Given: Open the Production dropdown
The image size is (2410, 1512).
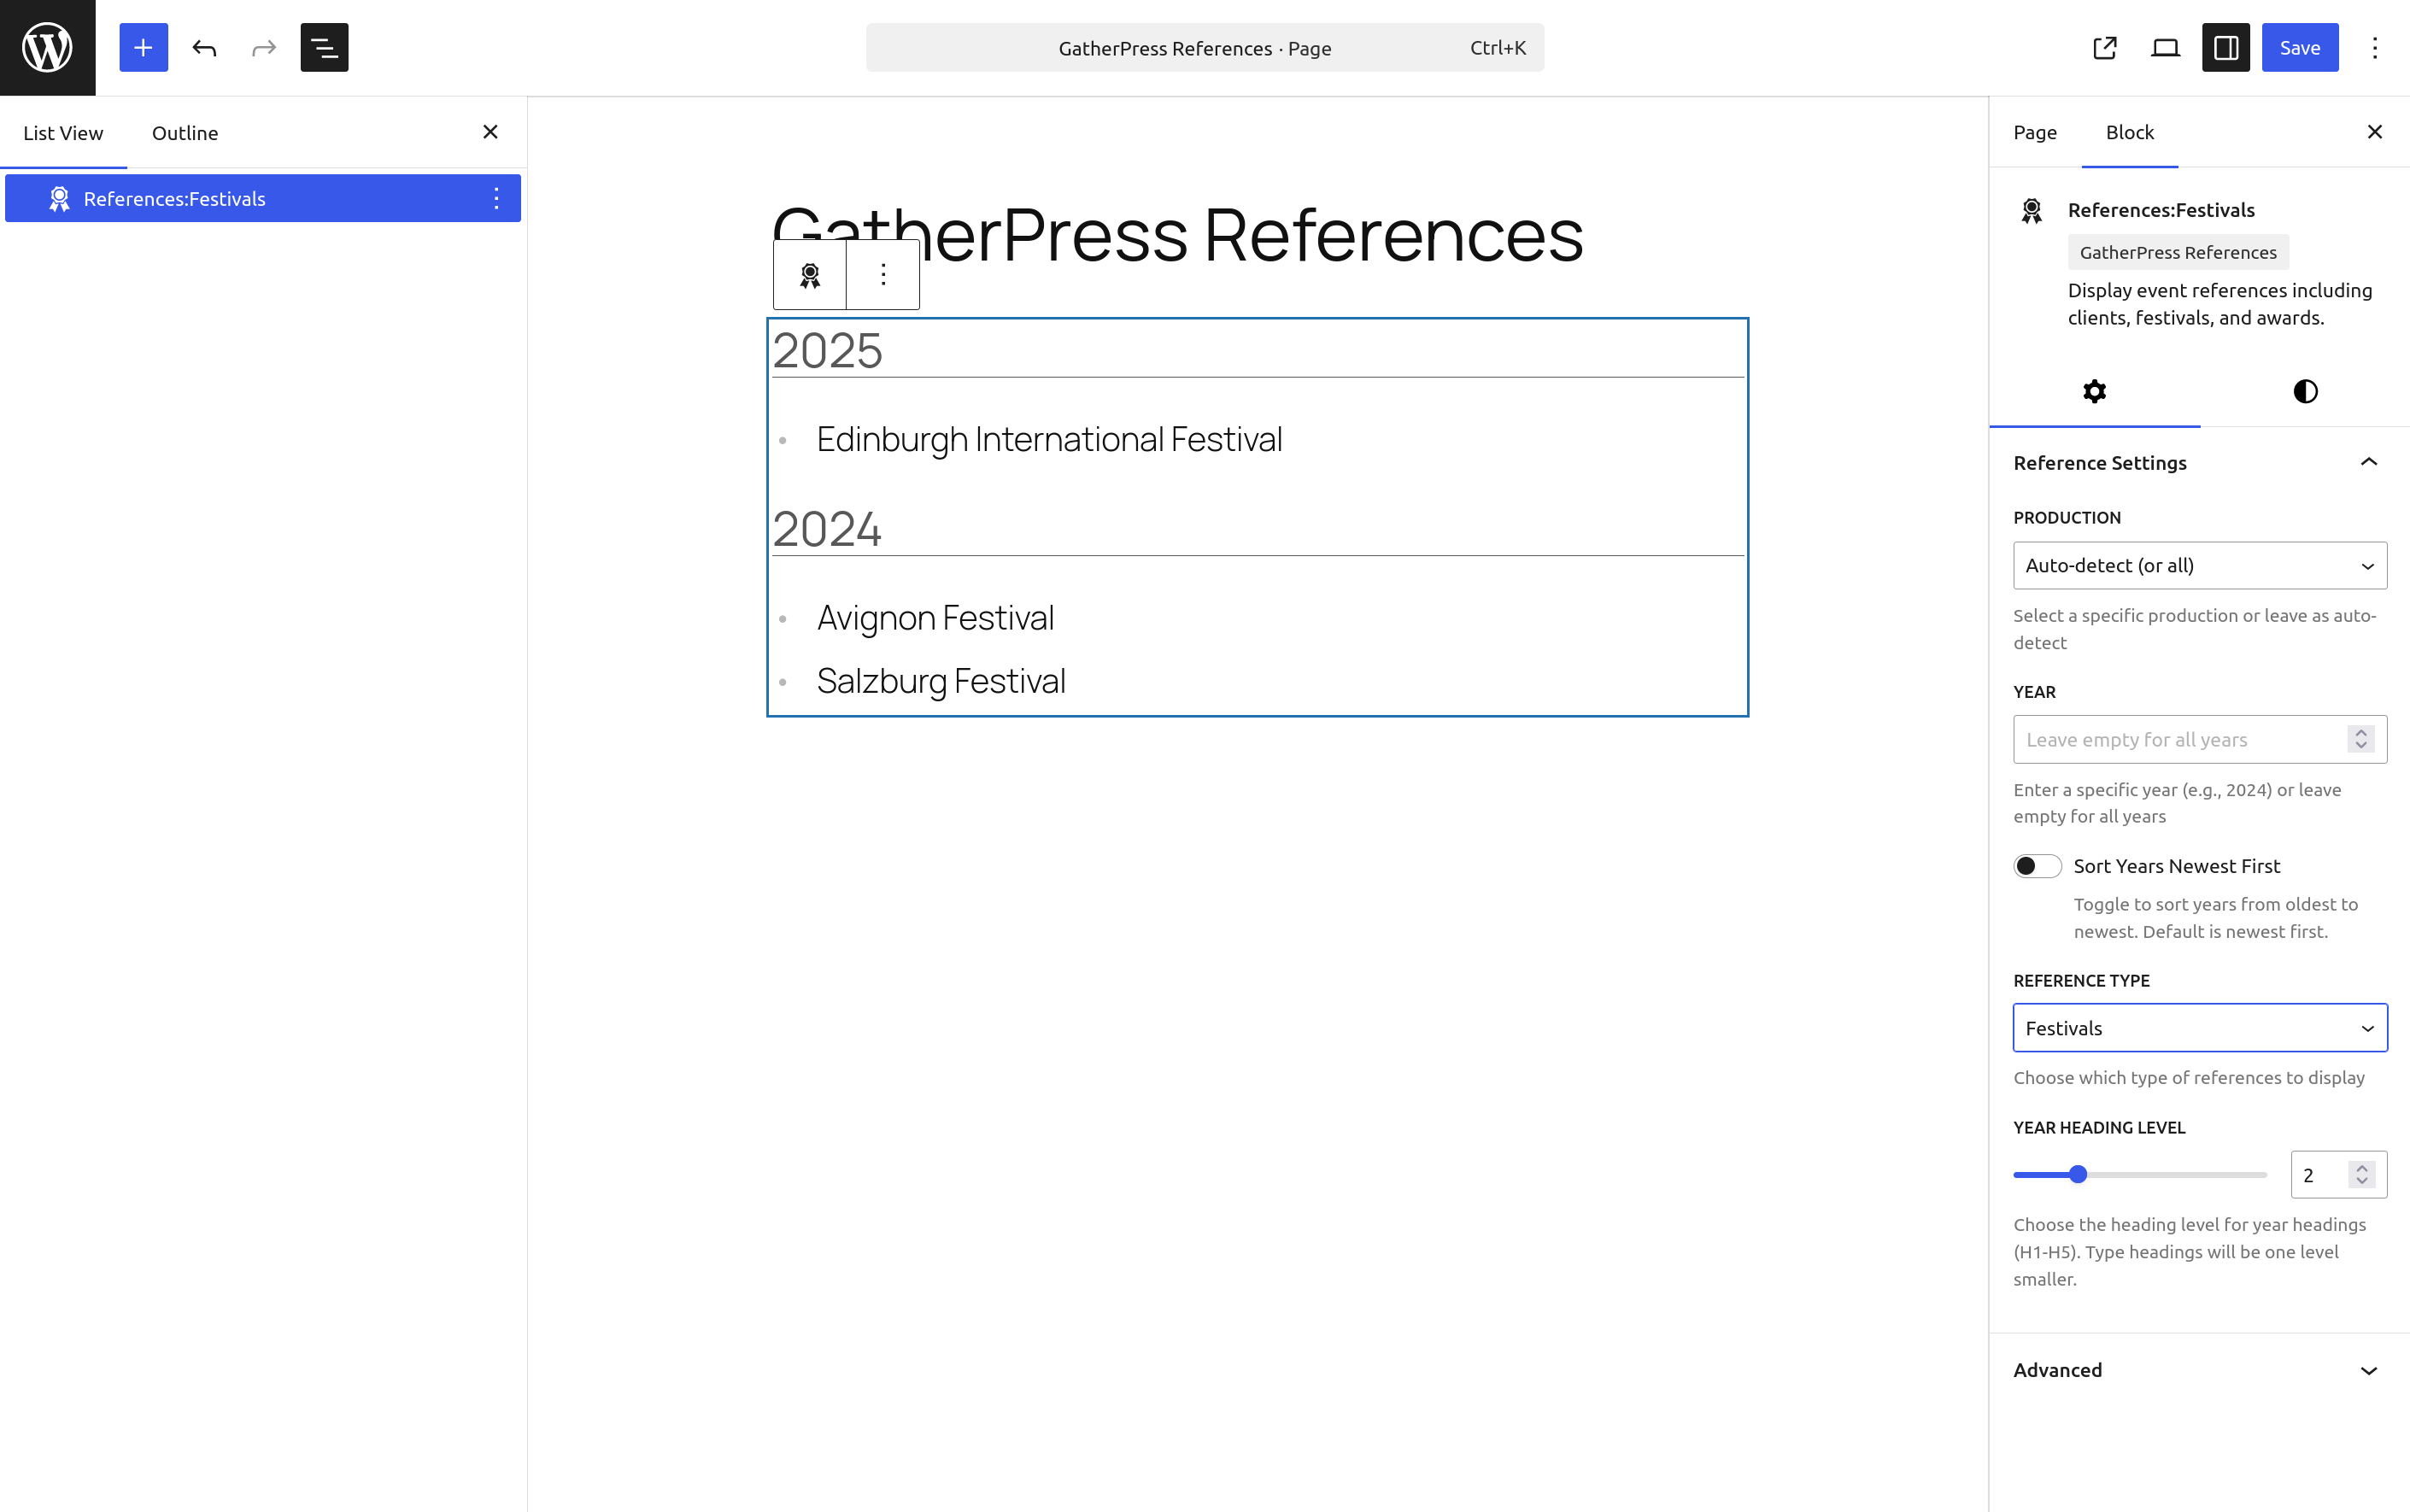Looking at the screenshot, I should click(2200, 565).
